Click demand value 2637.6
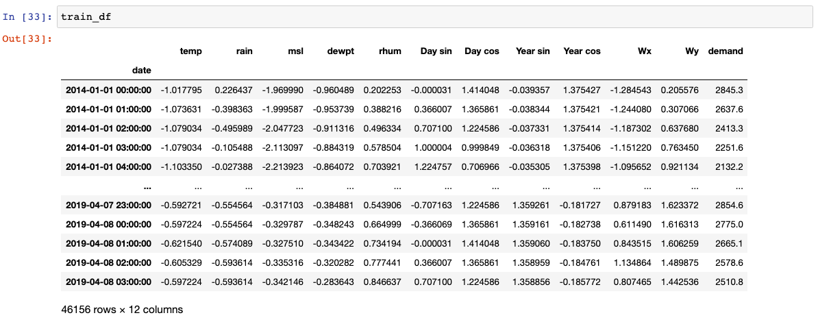The image size is (818, 322). pos(730,110)
